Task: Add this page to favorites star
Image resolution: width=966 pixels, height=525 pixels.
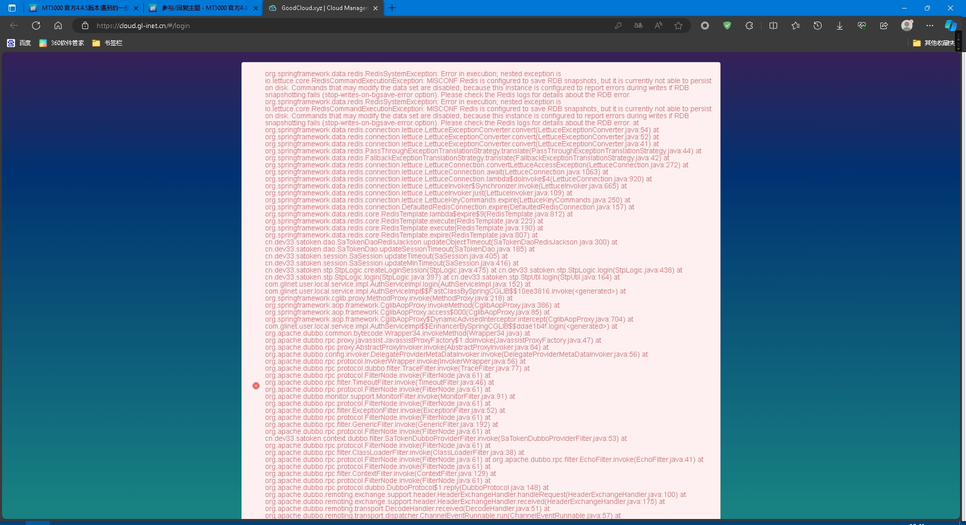Action: 678,26
